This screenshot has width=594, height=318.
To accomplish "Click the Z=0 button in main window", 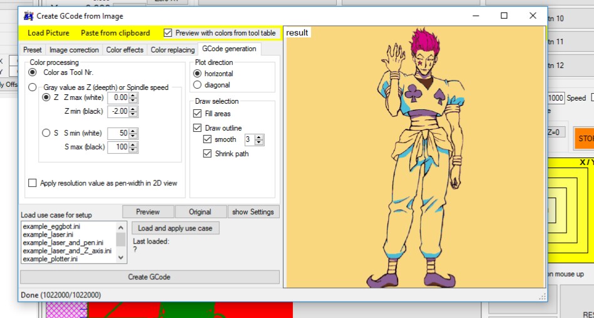I will [556, 132].
